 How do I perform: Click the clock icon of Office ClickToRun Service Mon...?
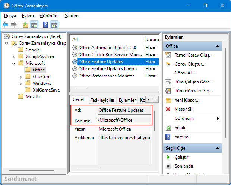75,55
